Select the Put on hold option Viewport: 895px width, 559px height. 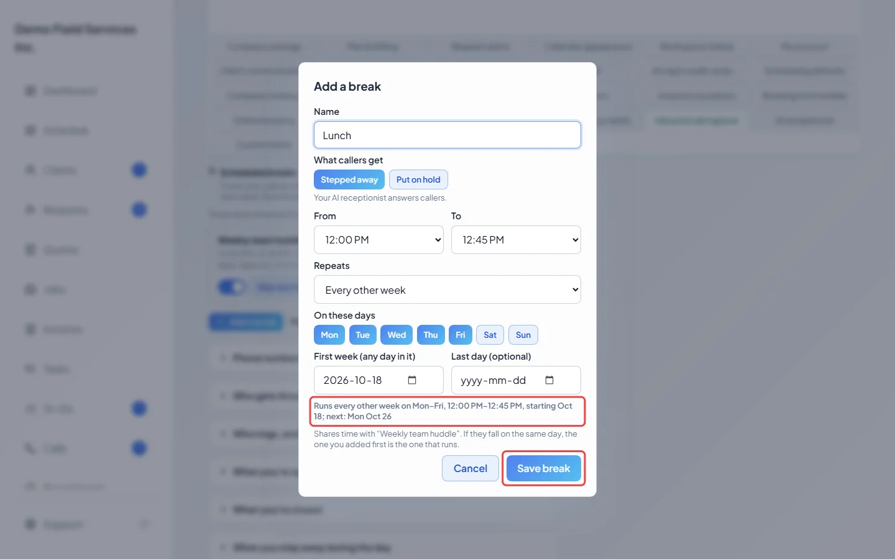pyautogui.click(x=418, y=180)
